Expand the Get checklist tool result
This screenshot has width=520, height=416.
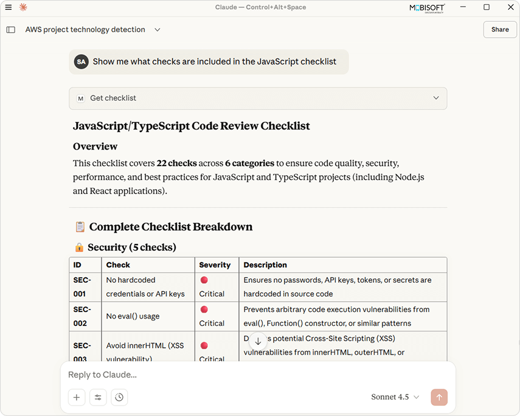click(x=435, y=98)
